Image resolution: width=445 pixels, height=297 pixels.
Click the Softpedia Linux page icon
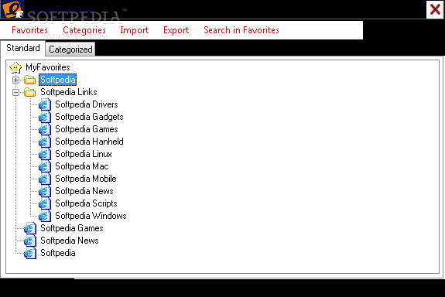coord(45,154)
